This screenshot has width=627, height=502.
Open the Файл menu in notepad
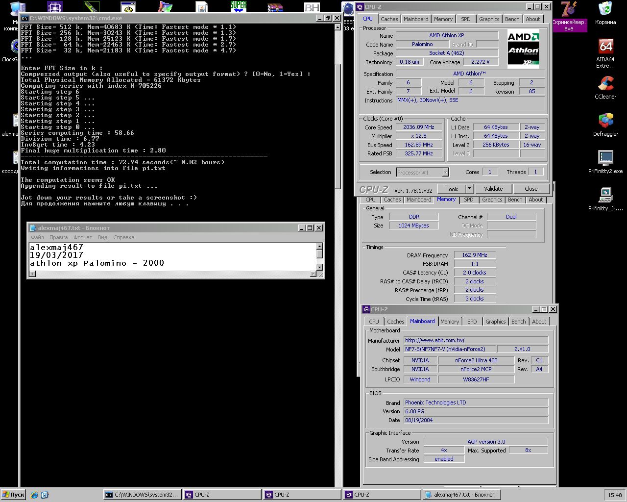pyautogui.click(x=37, y=237)
